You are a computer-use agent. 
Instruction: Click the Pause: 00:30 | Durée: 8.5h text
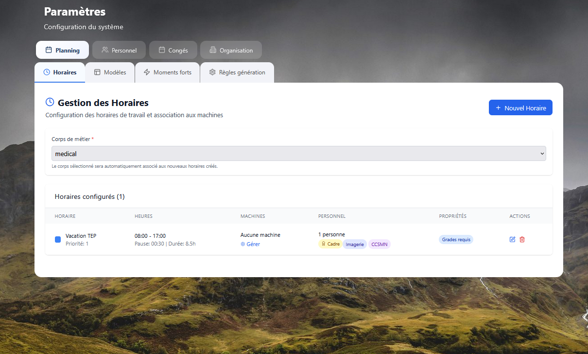coord(165,244)
